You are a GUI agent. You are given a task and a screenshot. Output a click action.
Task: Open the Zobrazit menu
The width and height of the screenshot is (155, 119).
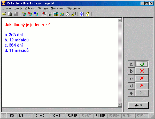coord(30,8)
